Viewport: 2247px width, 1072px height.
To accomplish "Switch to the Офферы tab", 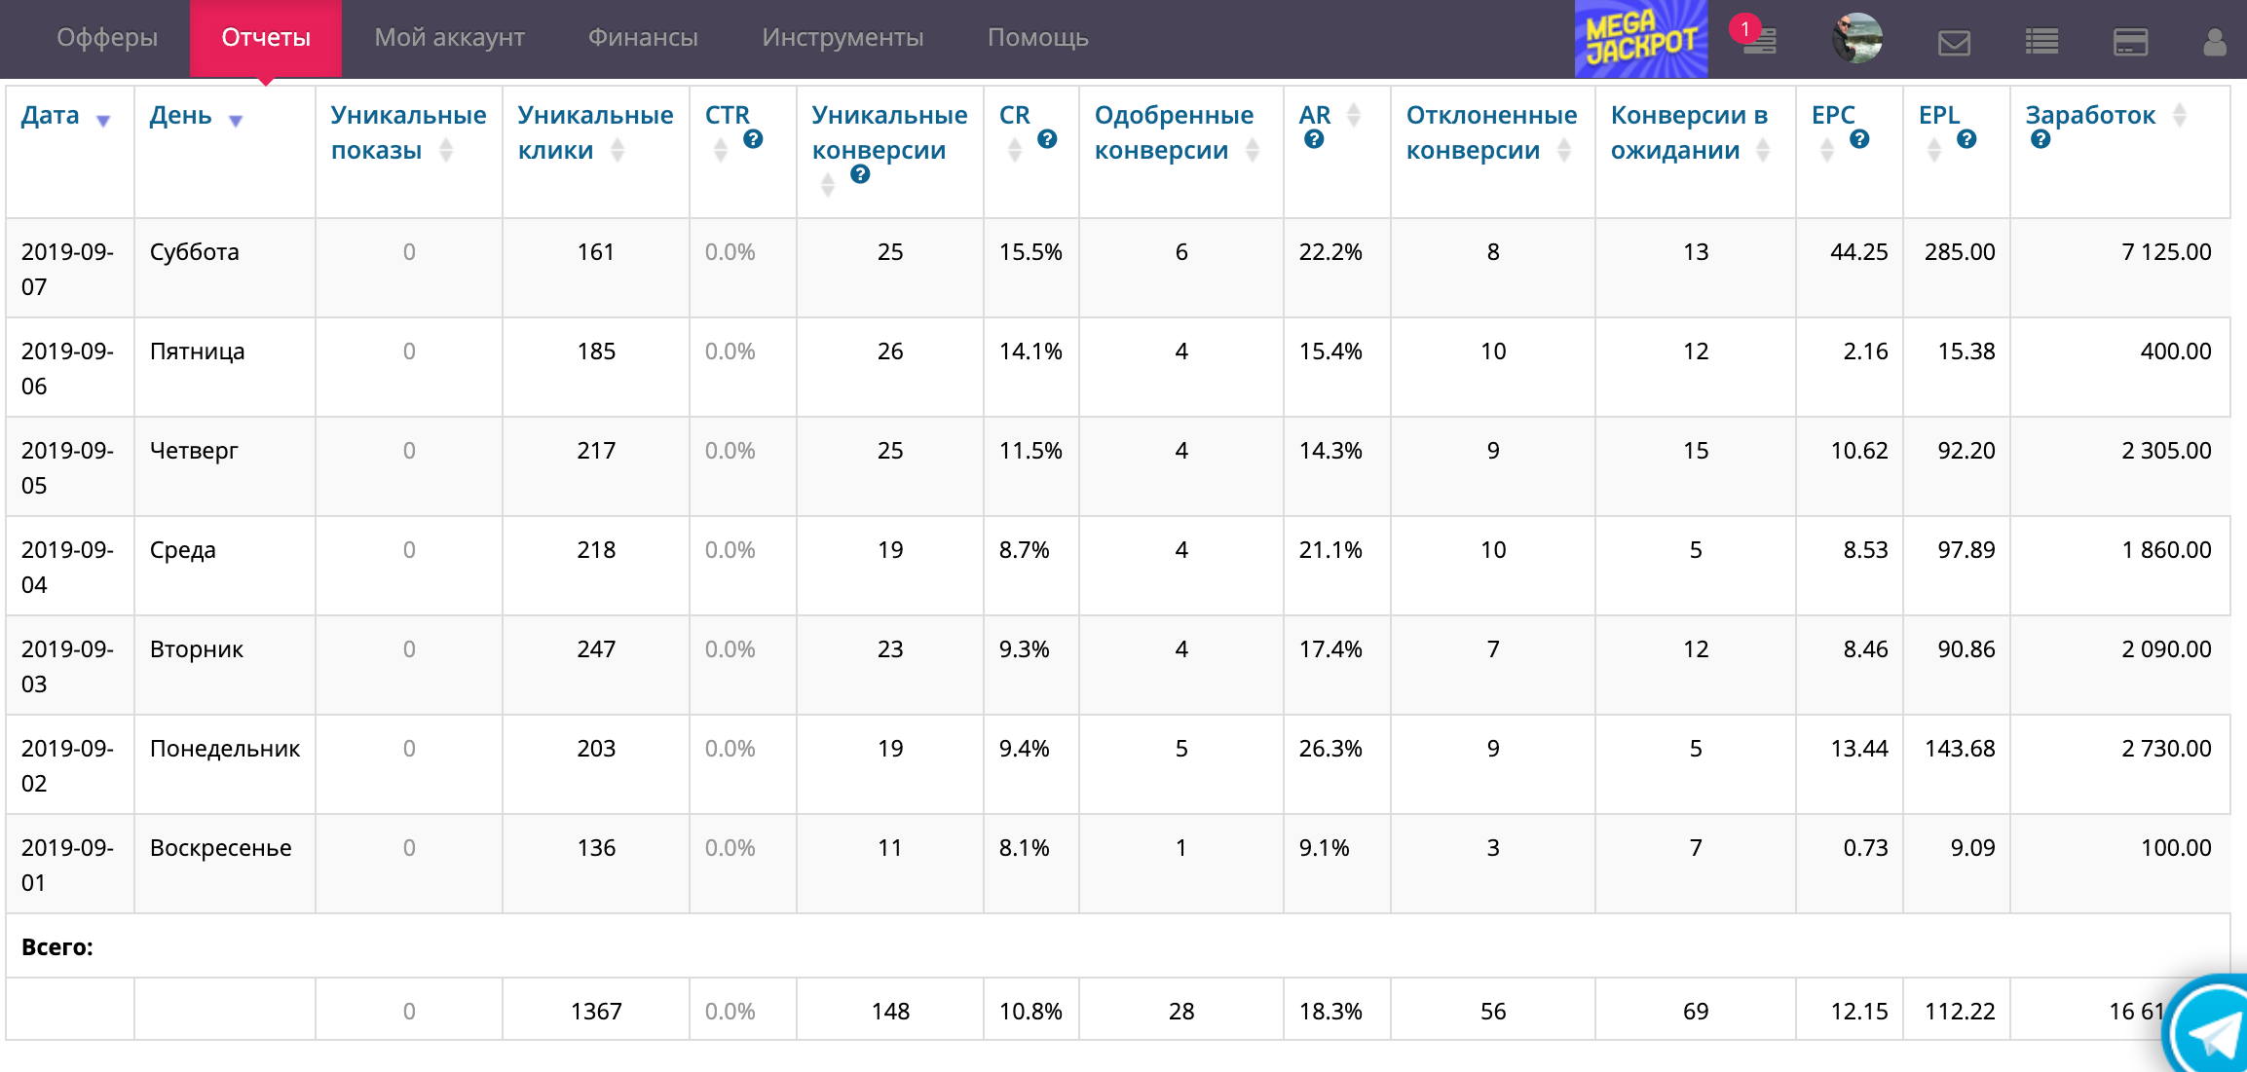I will click(x=107, y=37).
